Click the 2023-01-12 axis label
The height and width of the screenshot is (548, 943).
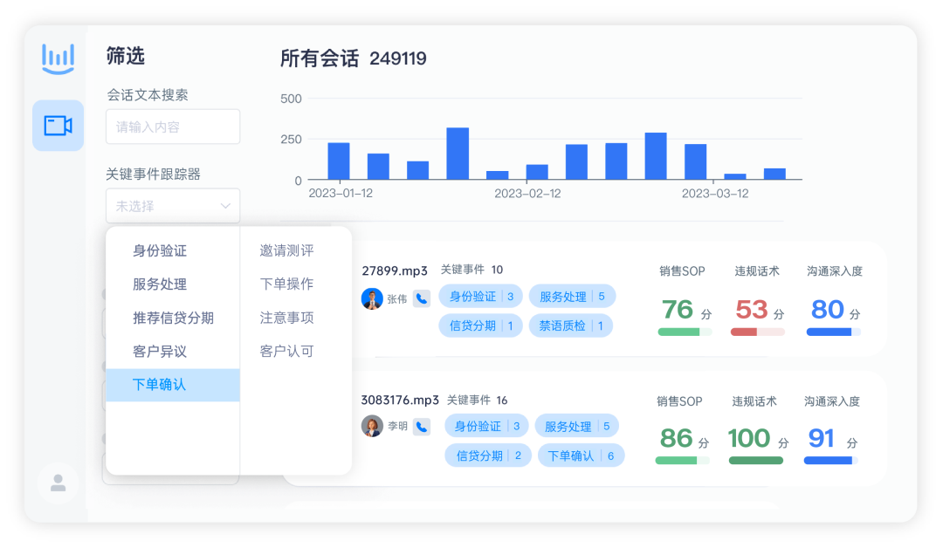coord(341,194)
